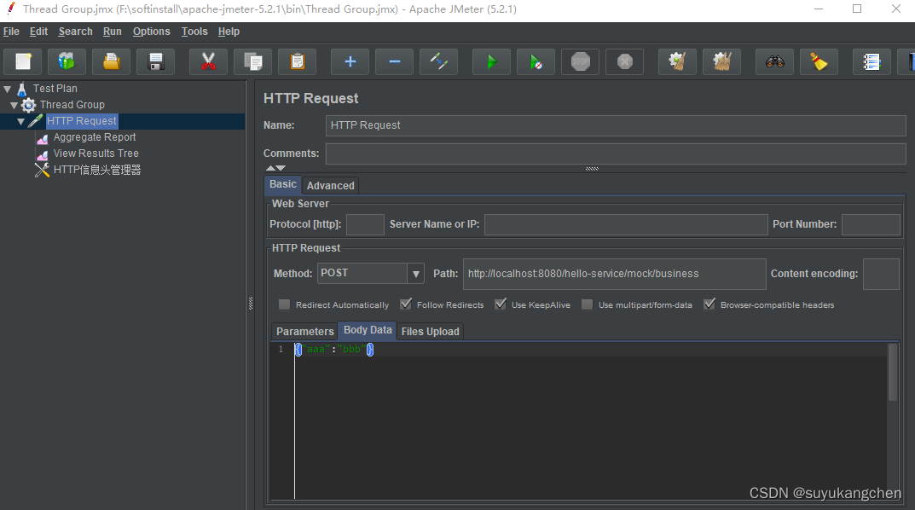
Task: Collapse the Thread Group tree node
Action: click(x=14, y=106)
